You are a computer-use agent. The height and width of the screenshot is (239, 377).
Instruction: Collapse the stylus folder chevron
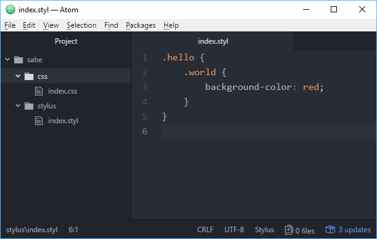(18, 105)
